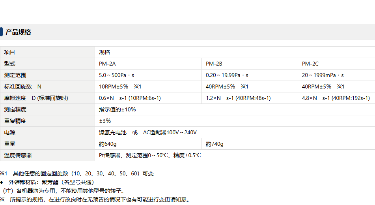The width and height of the screenshot is (375, 205).
Task: Click the 10RPM±5% rotation speed cell
Action: (120, 87)
